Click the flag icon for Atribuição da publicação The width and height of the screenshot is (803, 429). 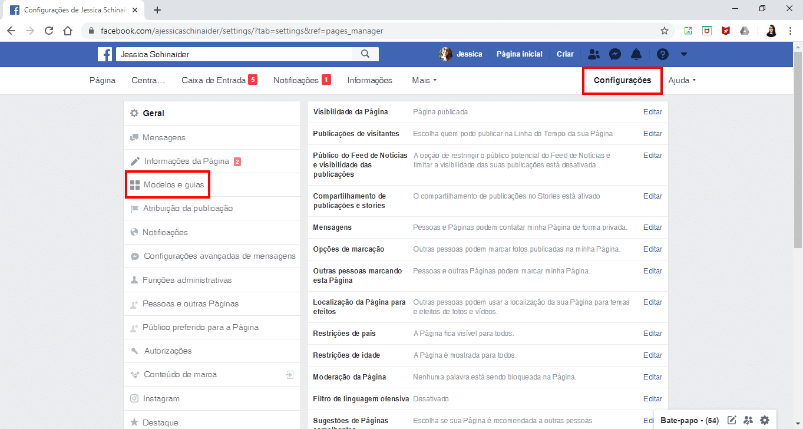pyautogui.click(x=134, y=209)
